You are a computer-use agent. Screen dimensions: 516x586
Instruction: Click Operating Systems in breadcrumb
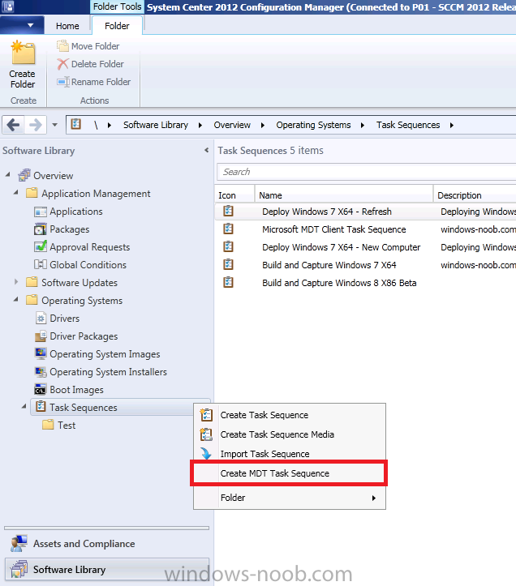(313, 125)
